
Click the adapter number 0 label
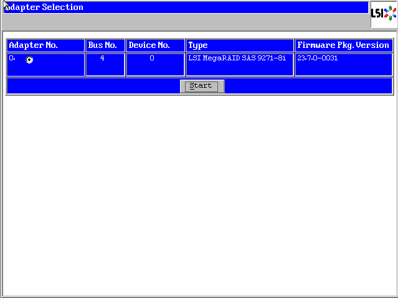12,58
